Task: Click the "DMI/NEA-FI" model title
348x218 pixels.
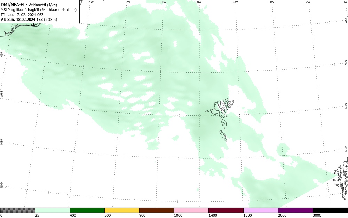Action: pyautogui.click(x=13, y=5)
